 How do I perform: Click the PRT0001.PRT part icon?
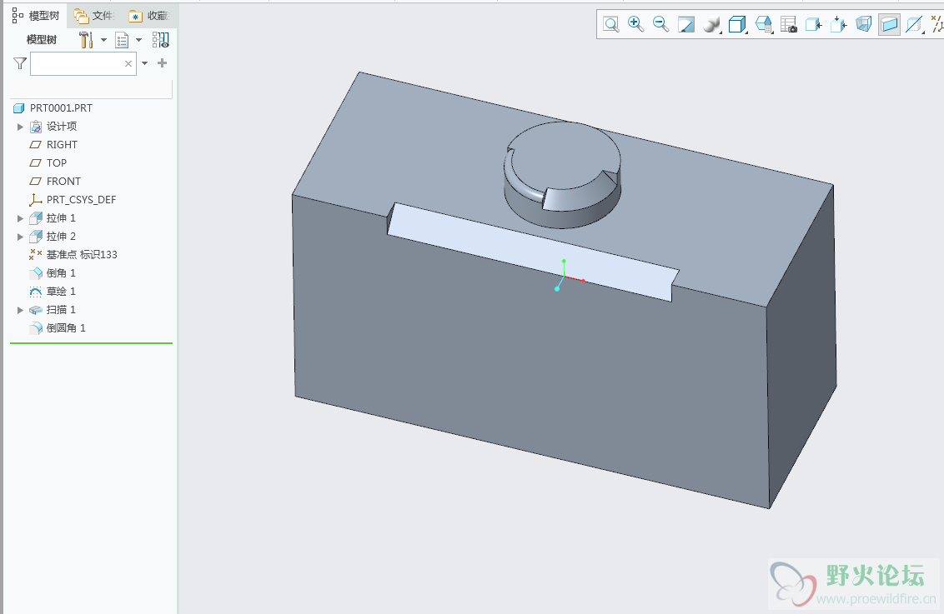point(18,108)
